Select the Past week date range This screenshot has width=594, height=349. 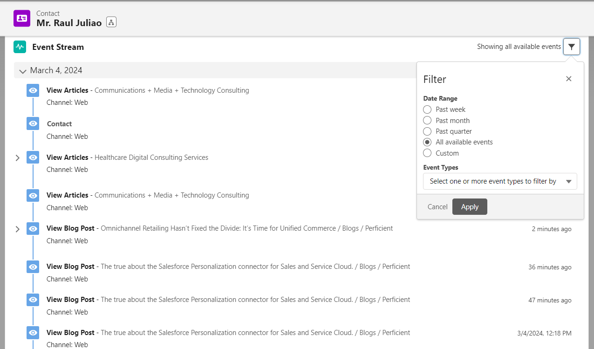coord(427,109)
